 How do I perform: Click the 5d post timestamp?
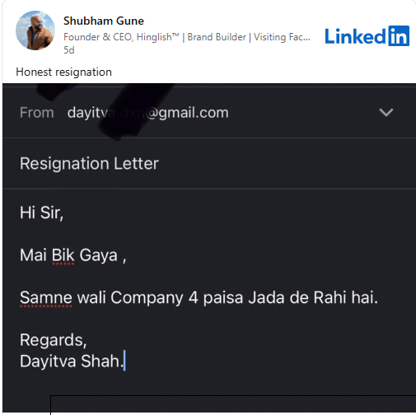point(69,50)
